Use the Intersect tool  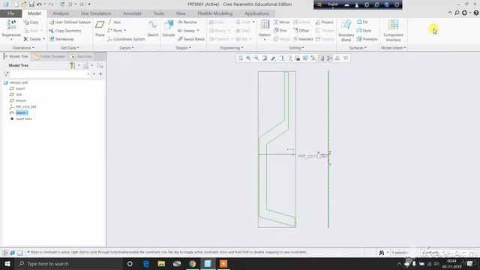tap(303, 39)
